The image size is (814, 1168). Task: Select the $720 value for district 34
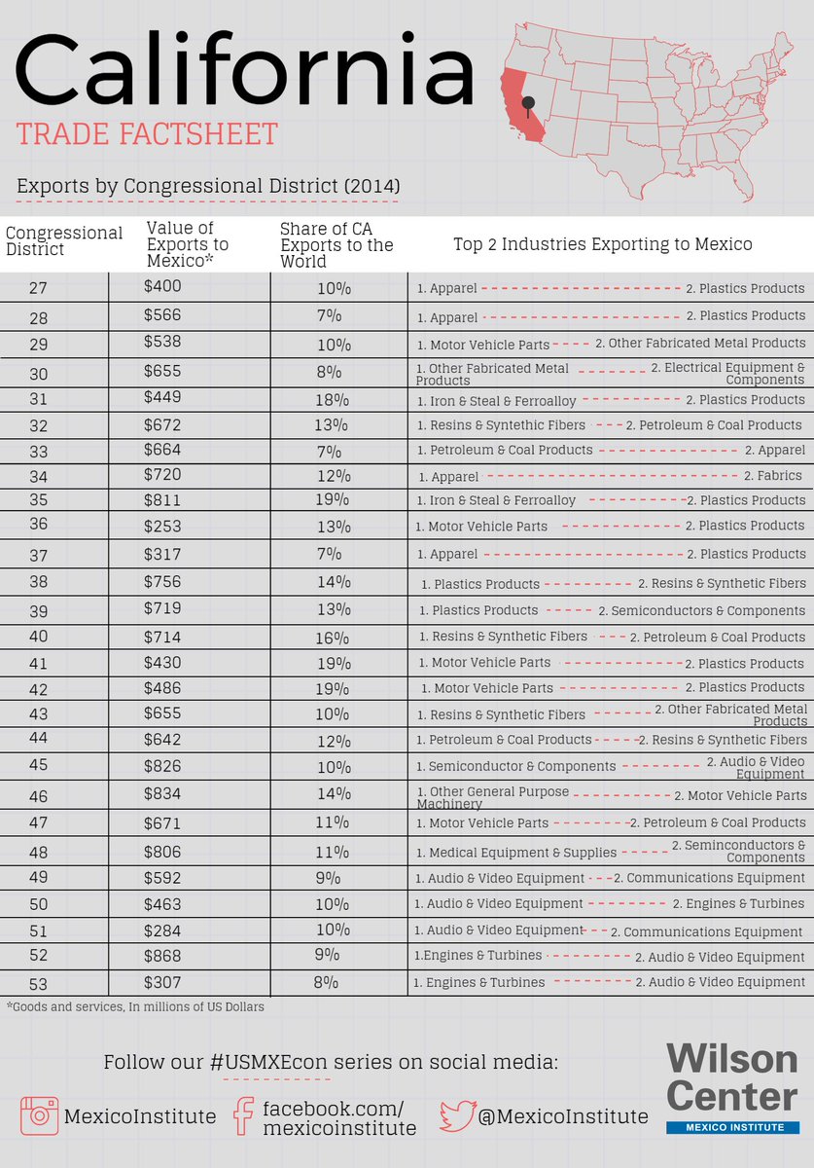[x=162, y=474]
